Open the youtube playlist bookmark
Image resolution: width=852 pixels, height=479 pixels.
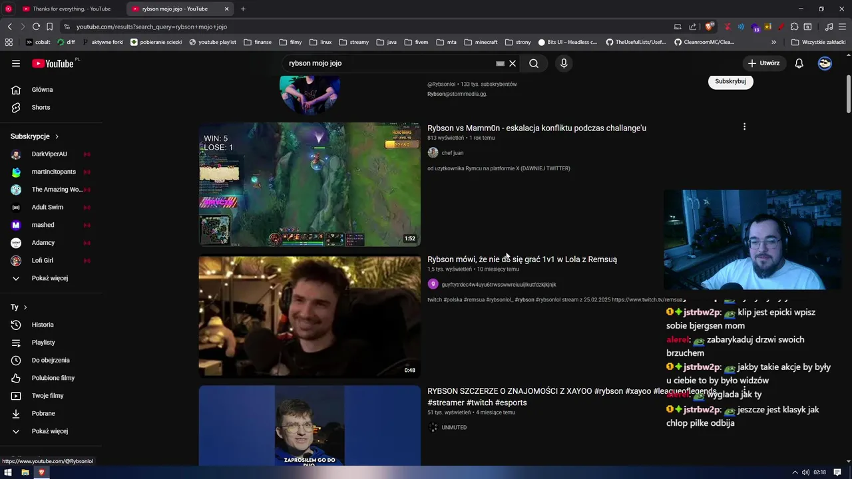coord(213,42)
